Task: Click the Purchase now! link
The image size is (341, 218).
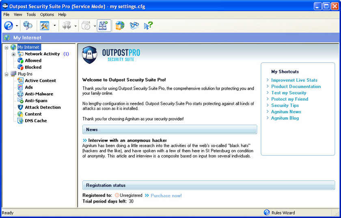Action: [166, 196]
